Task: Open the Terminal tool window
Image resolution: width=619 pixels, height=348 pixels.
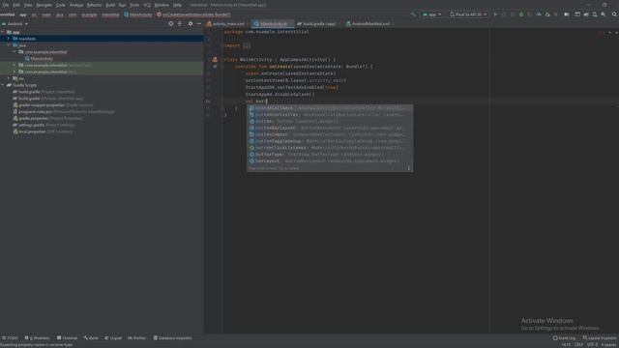Action: (67, 338)
